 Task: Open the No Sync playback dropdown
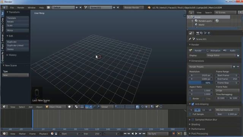[x=158, y=134]
